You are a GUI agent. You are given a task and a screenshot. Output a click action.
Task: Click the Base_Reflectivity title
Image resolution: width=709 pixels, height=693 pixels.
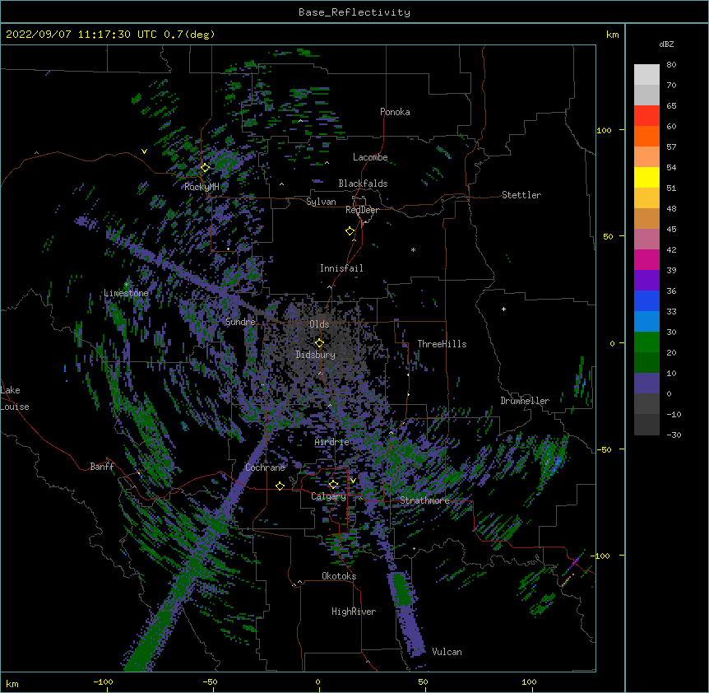pyautogui.click(x=354, y=12)
